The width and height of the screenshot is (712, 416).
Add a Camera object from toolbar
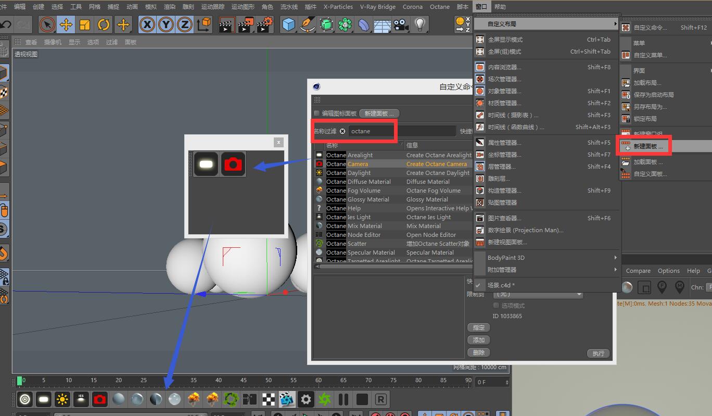click(x=401, y=24)
